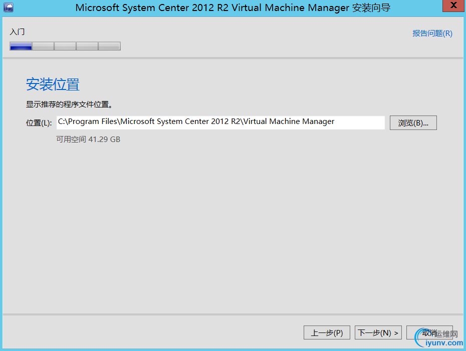
Task: Close the installation wizard window
Action: point(452,6)
